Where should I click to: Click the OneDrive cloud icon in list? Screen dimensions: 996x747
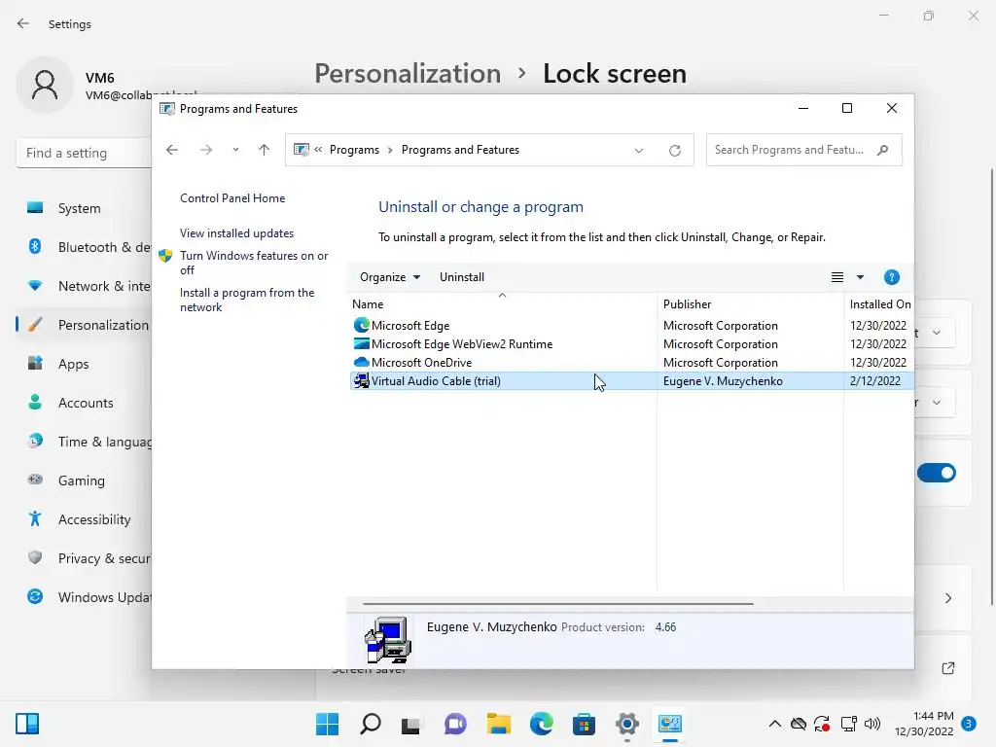click(x=362, y=362)
